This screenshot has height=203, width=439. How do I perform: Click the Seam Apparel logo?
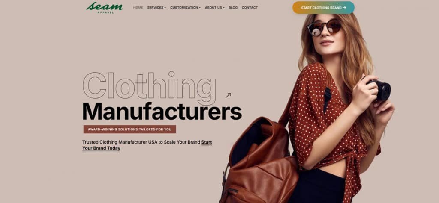pyautogui.click(x=105, y=8)
